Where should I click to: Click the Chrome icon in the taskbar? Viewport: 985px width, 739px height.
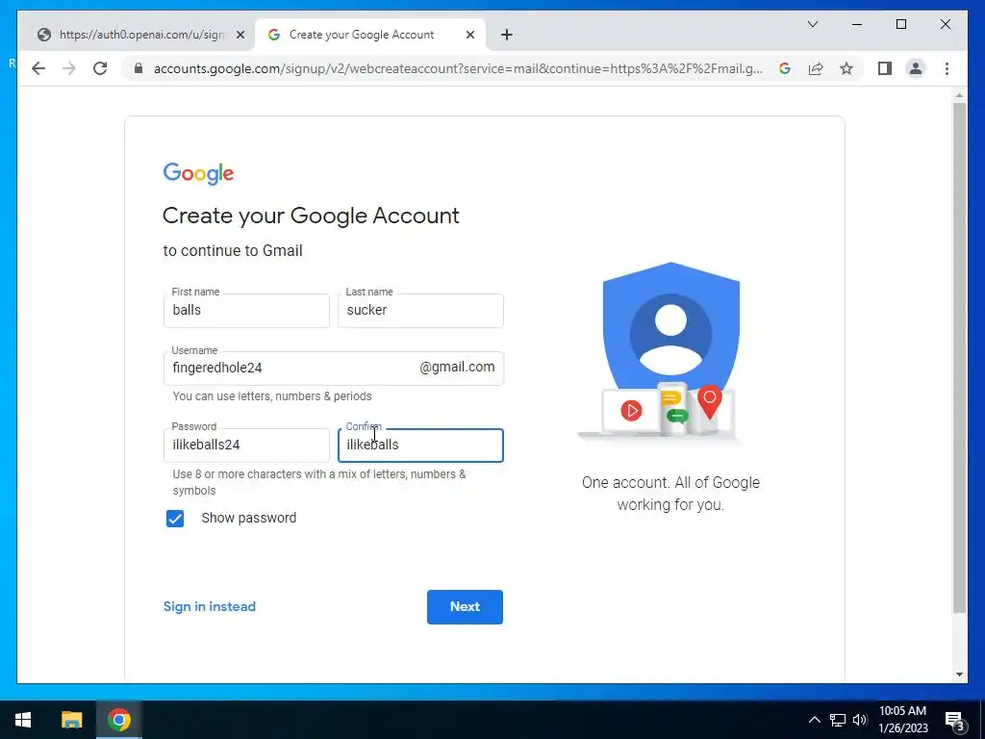click(x=118, y=720)
